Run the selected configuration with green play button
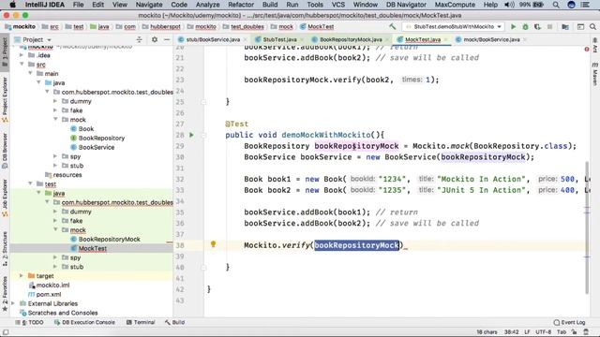The image size is (600, 337). pos(513,27)
